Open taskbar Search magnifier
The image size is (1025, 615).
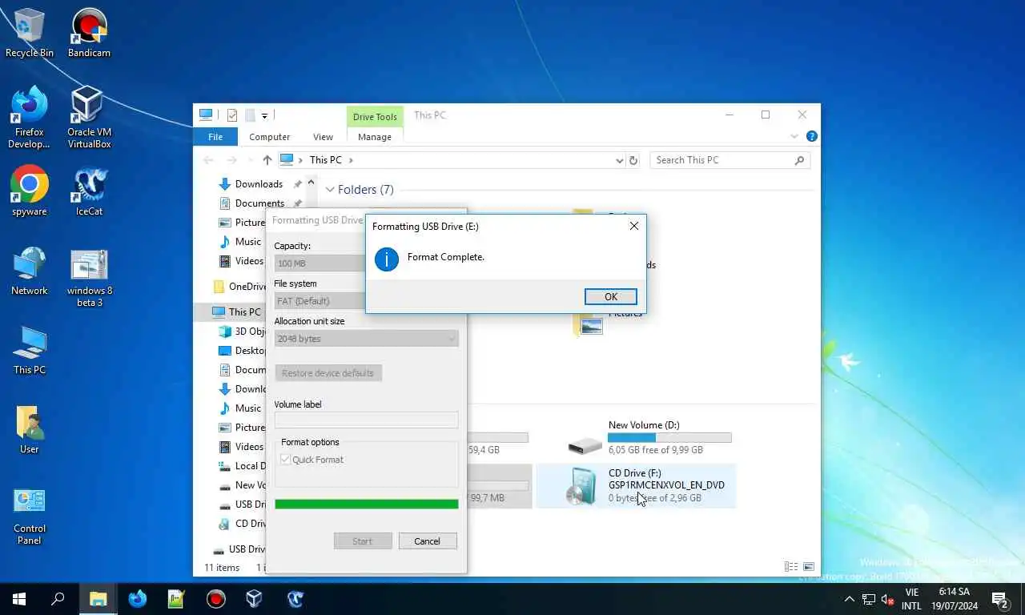point(58,599)
